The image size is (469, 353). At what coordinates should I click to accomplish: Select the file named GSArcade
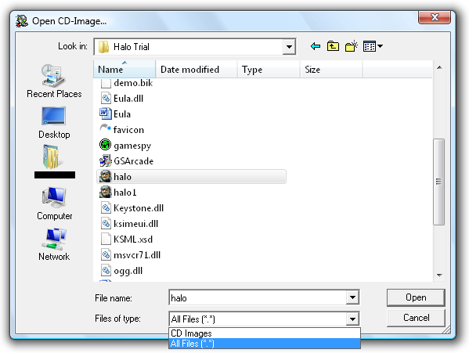pyautogui.click(x=133, y=161)
